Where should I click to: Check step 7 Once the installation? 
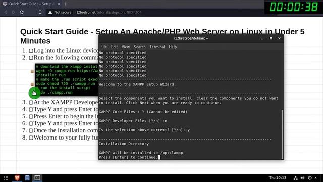pyautogui.click(x=31, y=130)
